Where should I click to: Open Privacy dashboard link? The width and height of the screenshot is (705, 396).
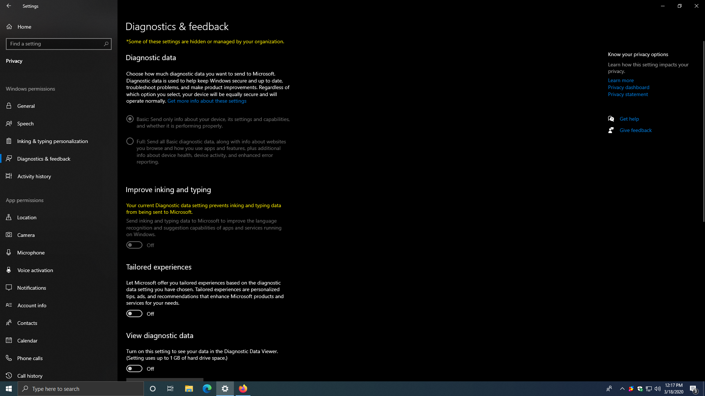(628, 87)
